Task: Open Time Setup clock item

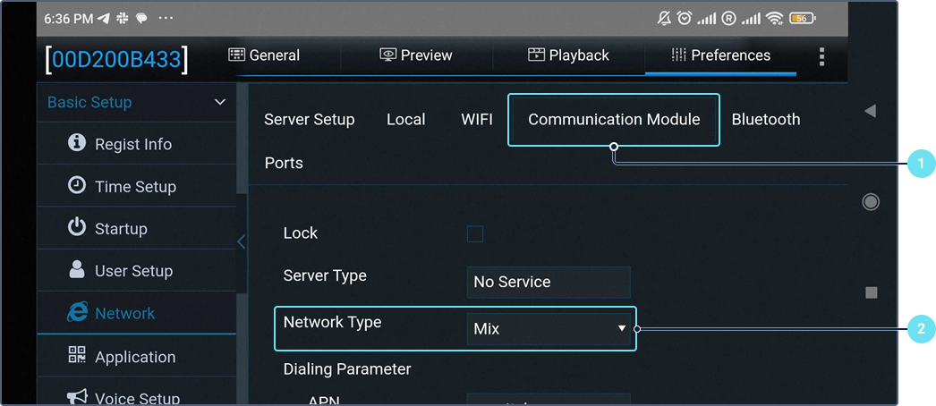Action: (x=134, y=187)
